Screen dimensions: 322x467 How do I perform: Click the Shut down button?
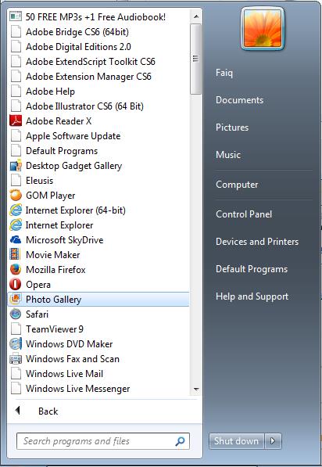click(x=237, y=440)
